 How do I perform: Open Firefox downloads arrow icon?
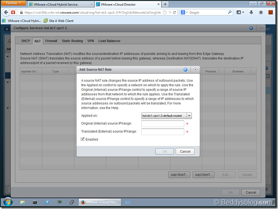[251, 13]
